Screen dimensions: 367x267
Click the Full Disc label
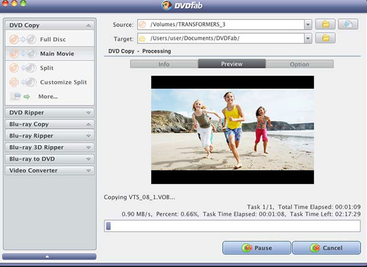53,40
